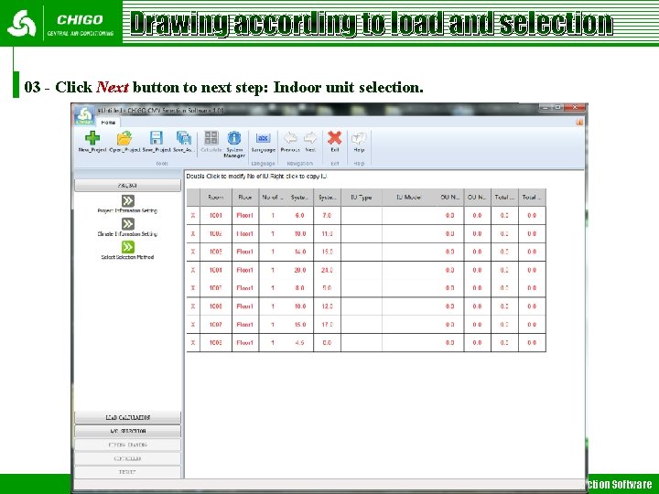This screenshot has height=494, width=659.
Task: Select the room 1004 cell
Action: [216, 270]
